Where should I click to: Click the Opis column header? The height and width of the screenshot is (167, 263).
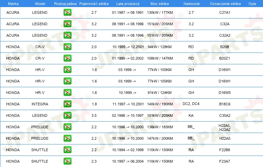click(252, 4)
